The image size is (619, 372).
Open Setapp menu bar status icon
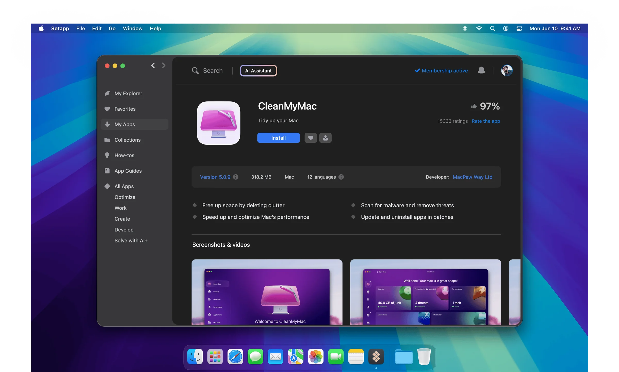465,28
